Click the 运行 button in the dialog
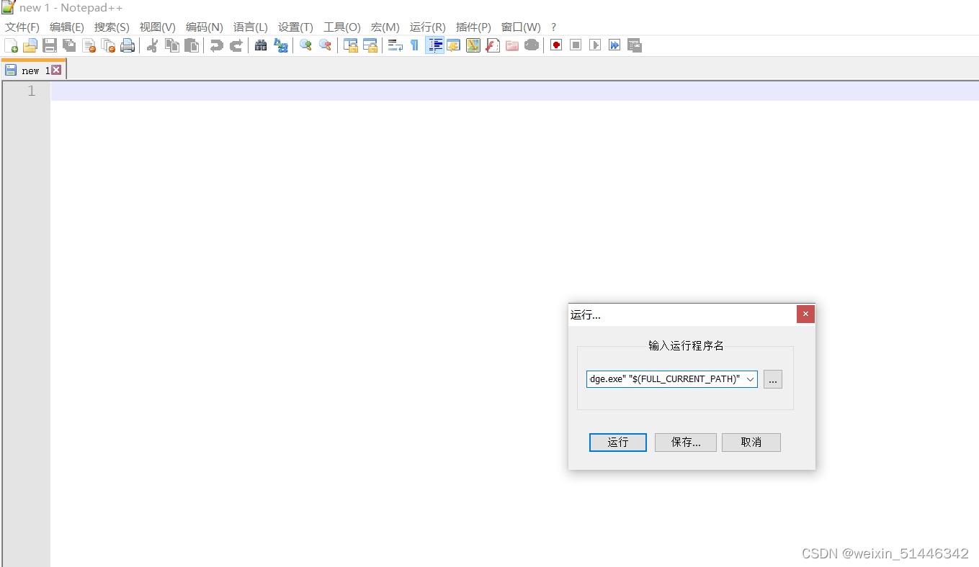The image size is (979, 567). (x=617, y=443)
